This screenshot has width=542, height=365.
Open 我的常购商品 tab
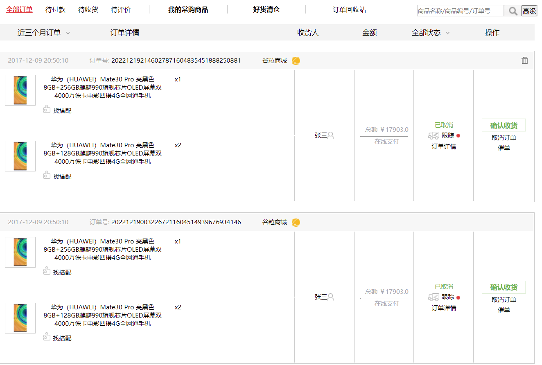point(188,9)
